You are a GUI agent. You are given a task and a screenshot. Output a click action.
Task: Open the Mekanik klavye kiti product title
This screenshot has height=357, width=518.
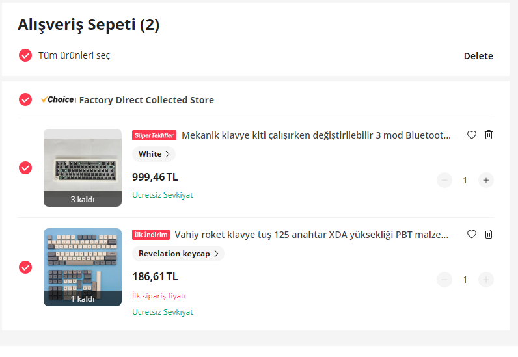coord(316,135)
